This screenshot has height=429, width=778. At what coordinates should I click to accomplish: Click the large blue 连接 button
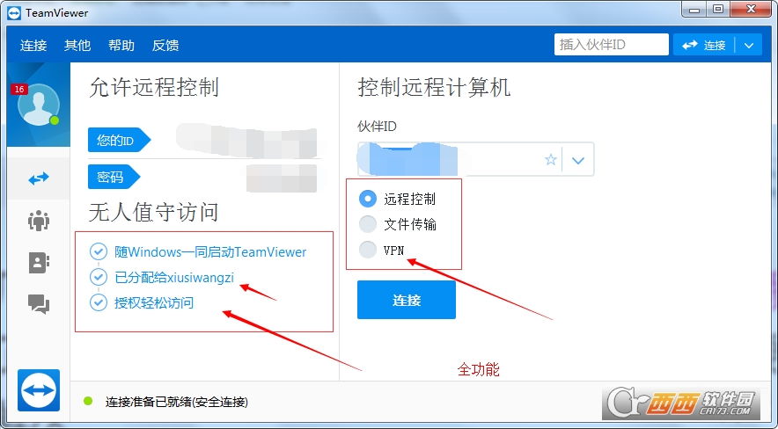(x=407, y=300)
